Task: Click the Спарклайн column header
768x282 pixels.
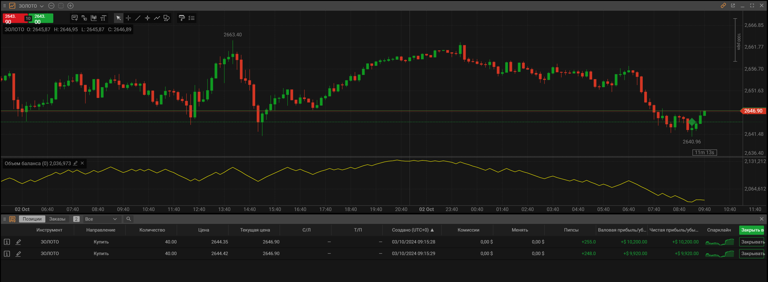Action: point(719,230)
